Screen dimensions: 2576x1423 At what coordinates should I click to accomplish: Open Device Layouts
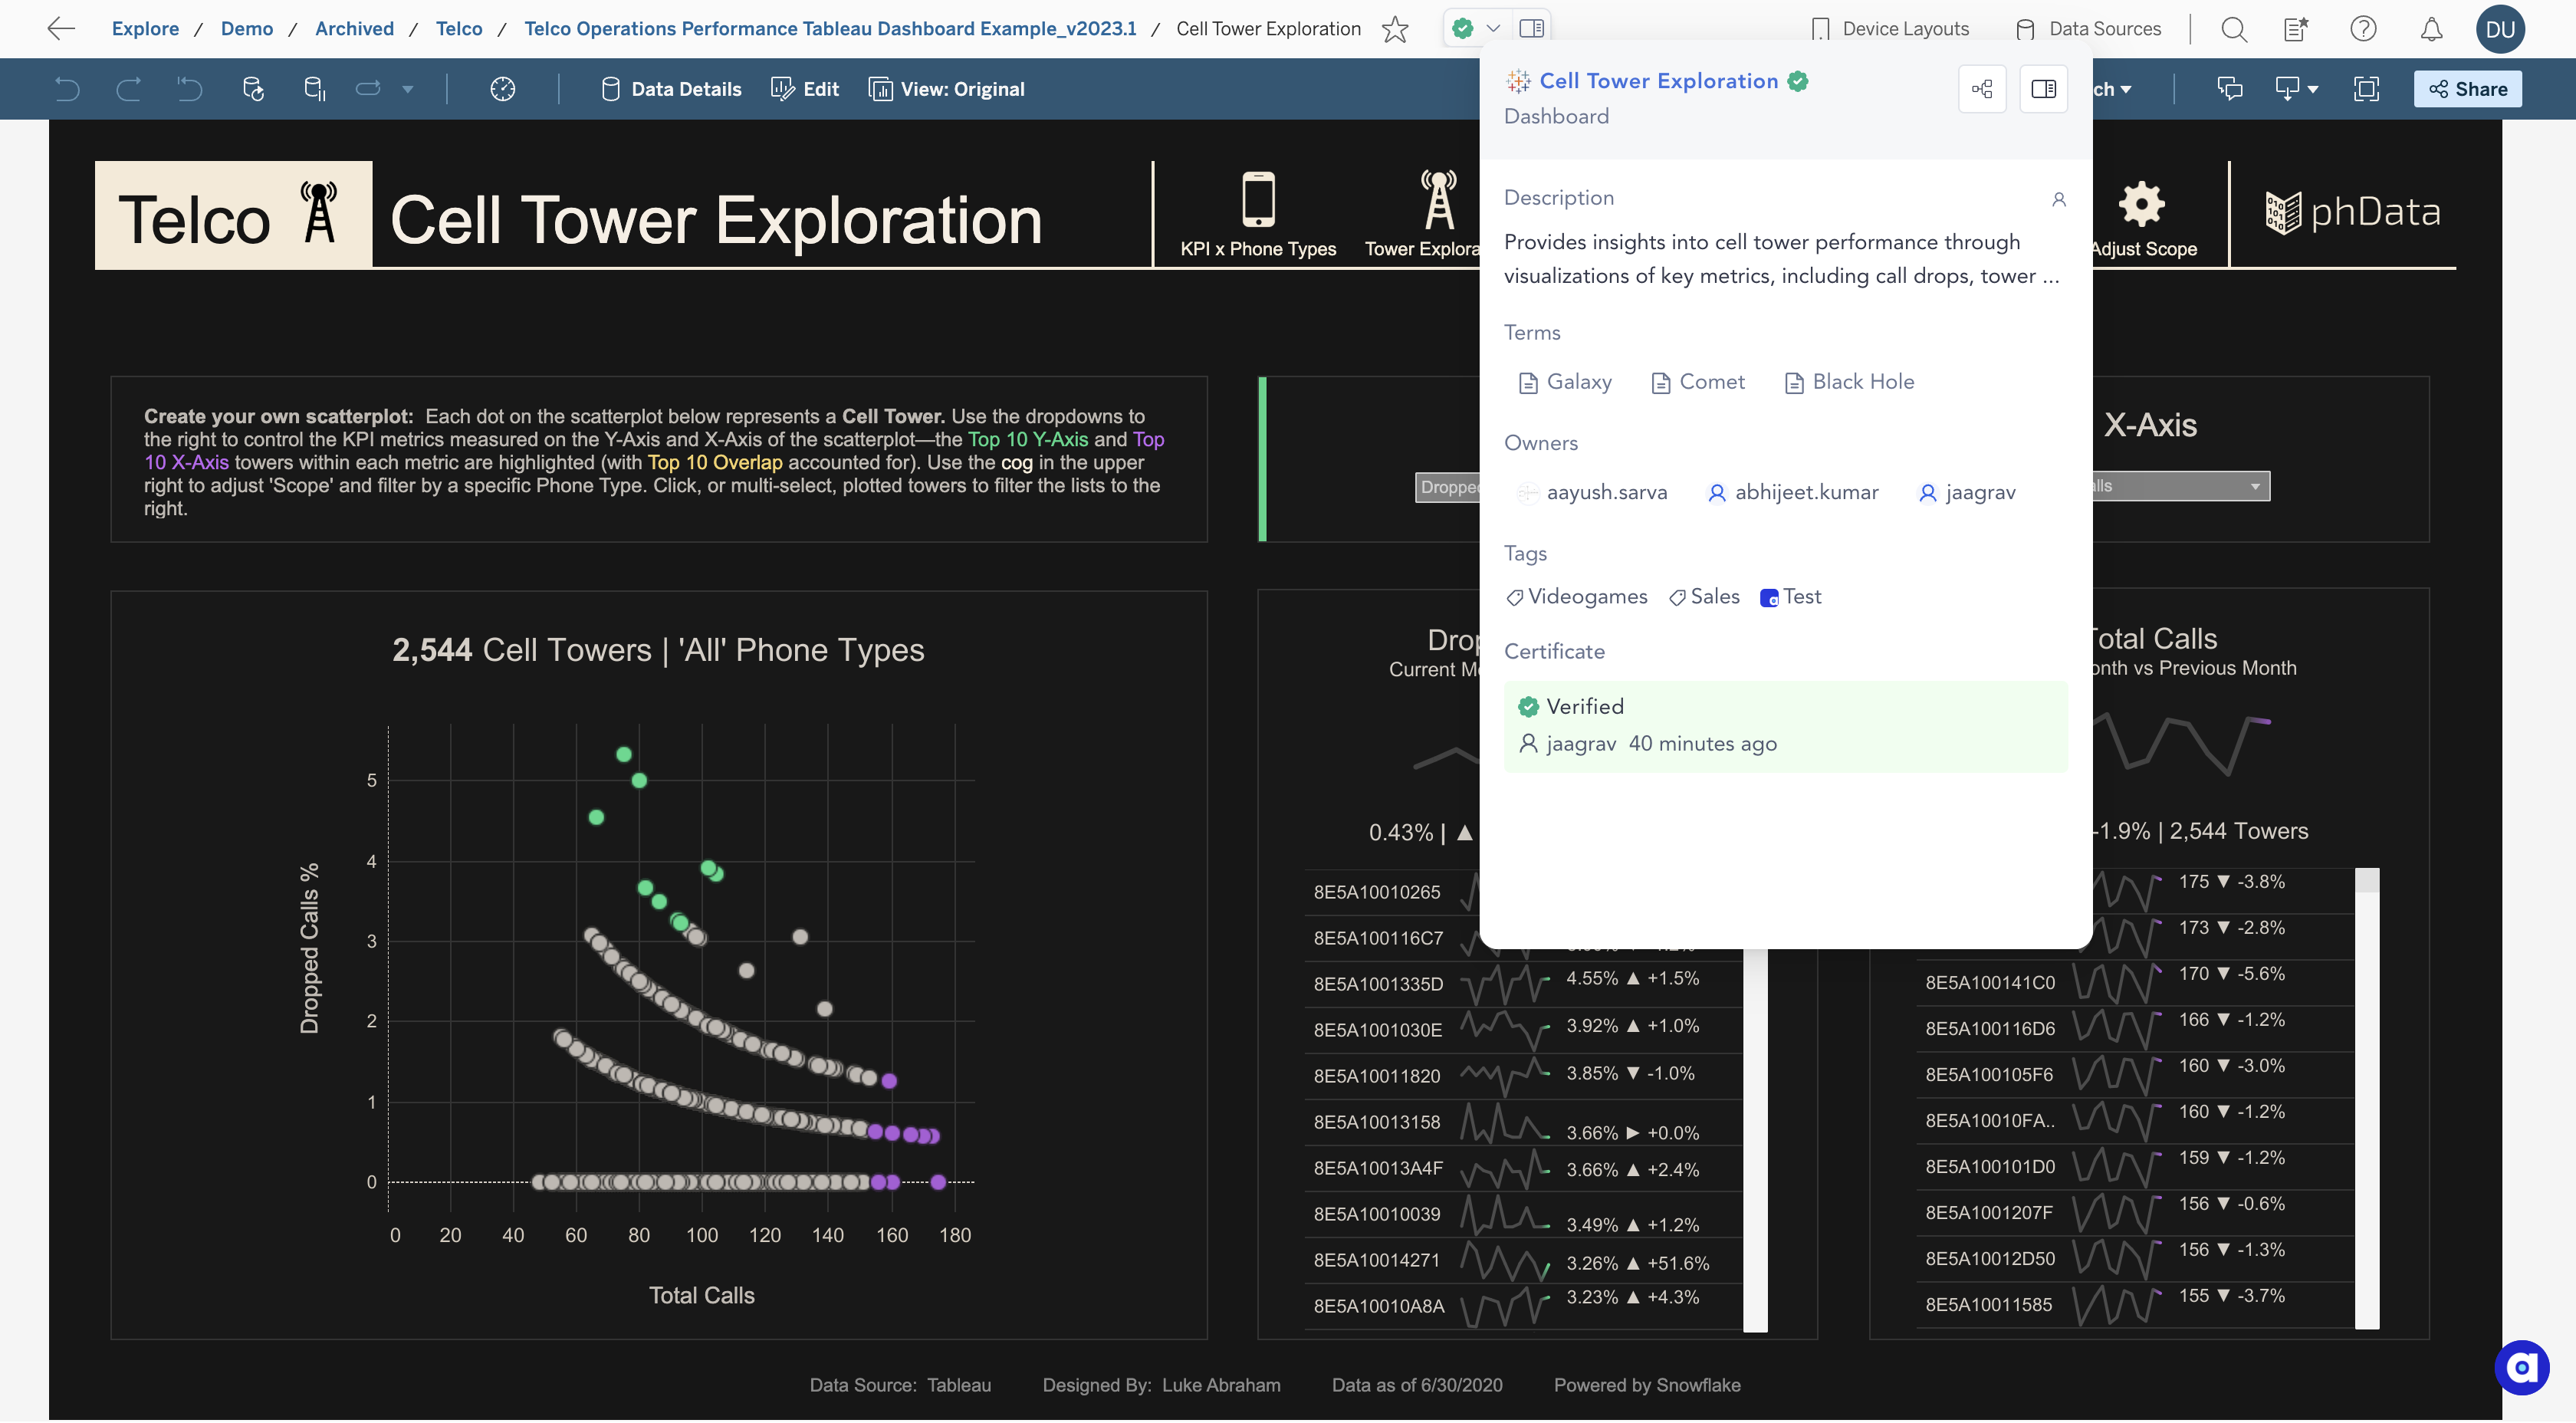point(1891,29)
